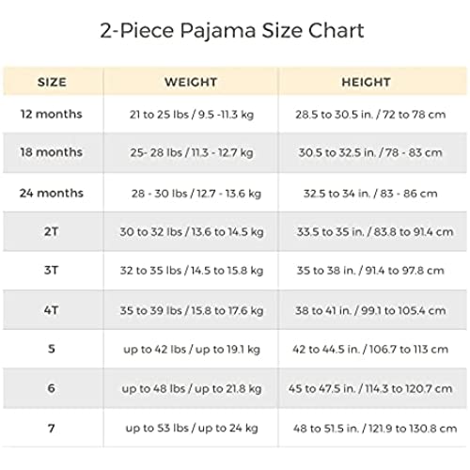Click the size 7 row label
Viewport: 470px width, 470px height.
pyautogui.click(x=52, y=428)
